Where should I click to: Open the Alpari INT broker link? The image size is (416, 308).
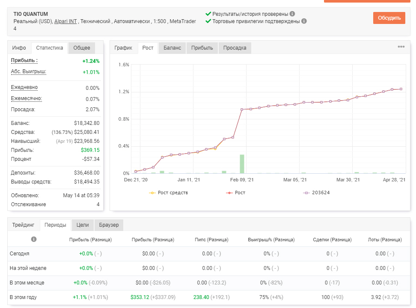[65, 21]
